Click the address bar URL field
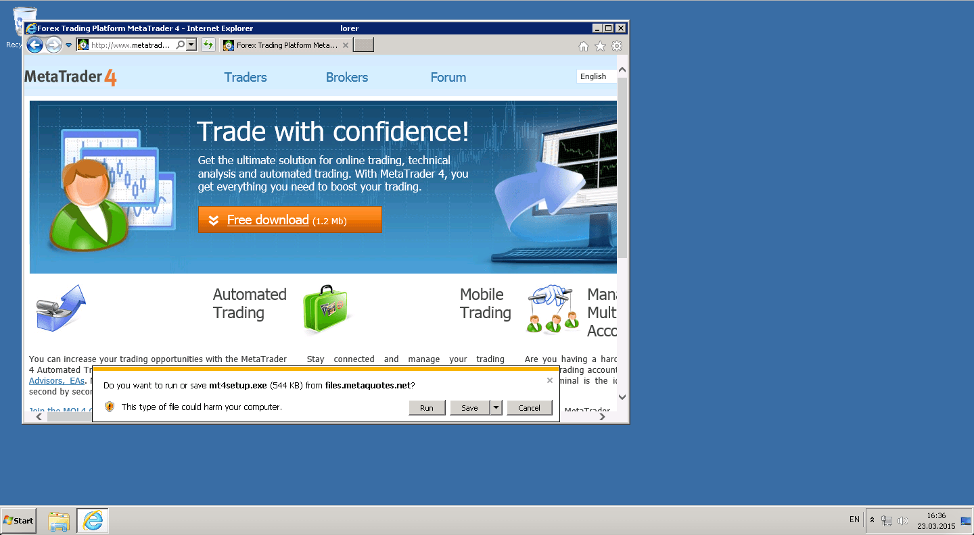Image resolution: width=974 pixels, height=535 pixels. coord(132,45)
